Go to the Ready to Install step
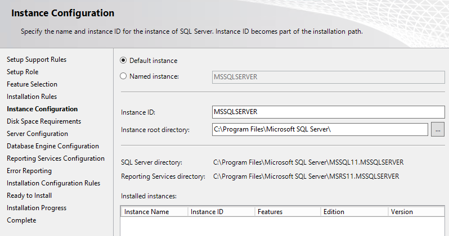Image resolution: width=449 pixels, height=236 pixels. (29, 196)
